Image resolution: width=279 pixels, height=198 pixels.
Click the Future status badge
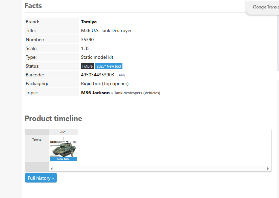[87, 66]
